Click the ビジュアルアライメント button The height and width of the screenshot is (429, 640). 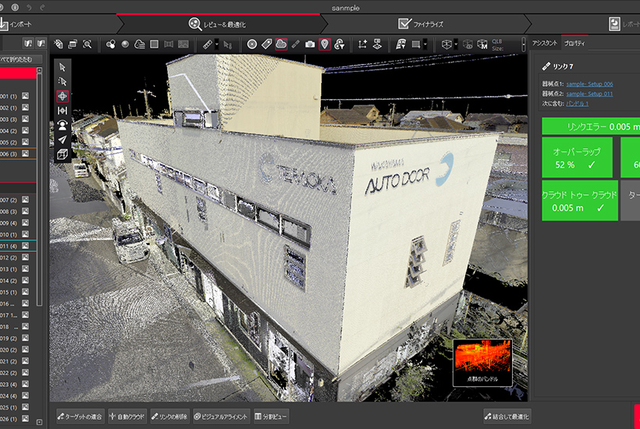point(221,417)
